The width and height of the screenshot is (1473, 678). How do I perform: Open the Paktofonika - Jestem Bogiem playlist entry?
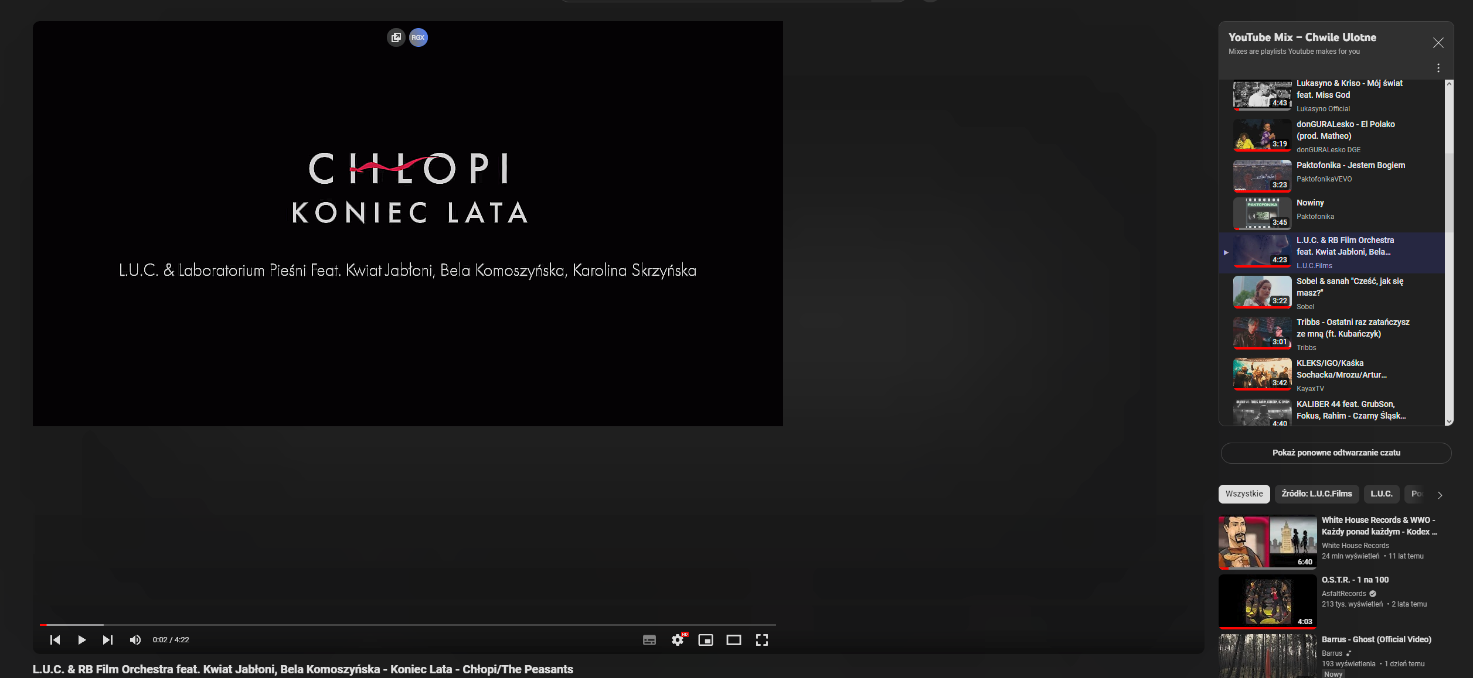(1336, 173)
